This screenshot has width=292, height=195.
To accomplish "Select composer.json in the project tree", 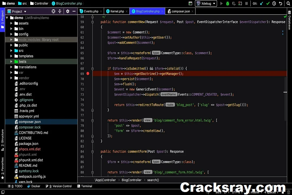I will click(41, 122).
